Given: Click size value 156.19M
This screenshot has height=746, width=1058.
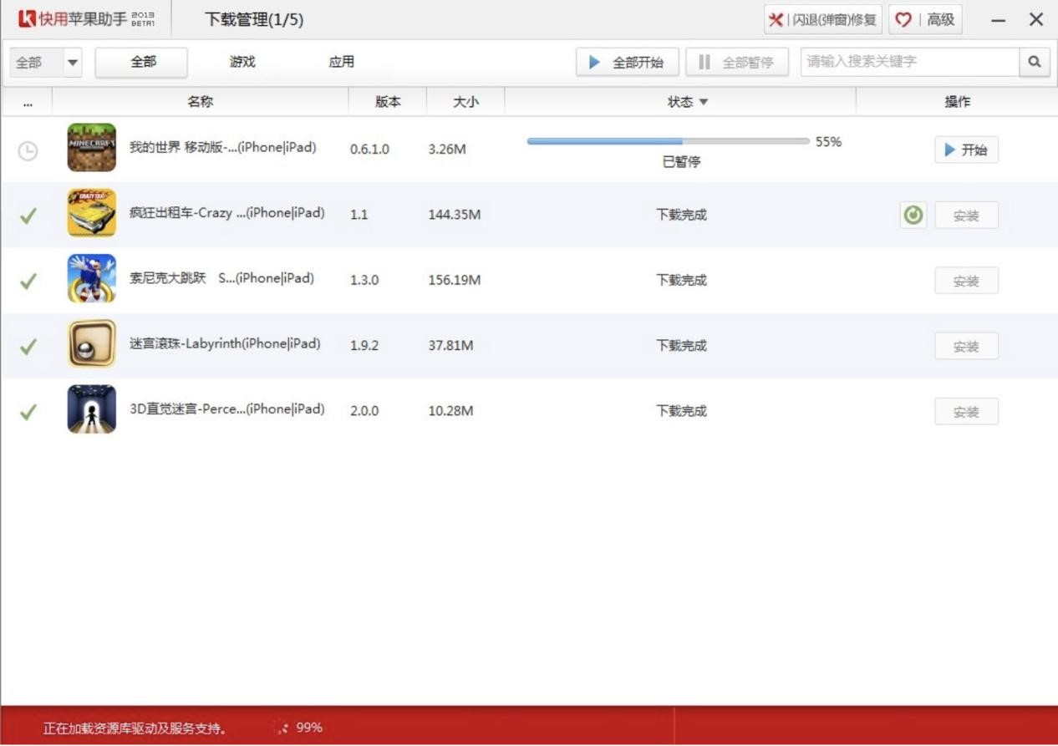Looking at the screenshot, I should click(455, 280).
